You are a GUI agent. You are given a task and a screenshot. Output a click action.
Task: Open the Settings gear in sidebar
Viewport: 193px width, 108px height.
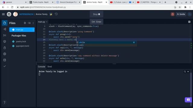5,54
